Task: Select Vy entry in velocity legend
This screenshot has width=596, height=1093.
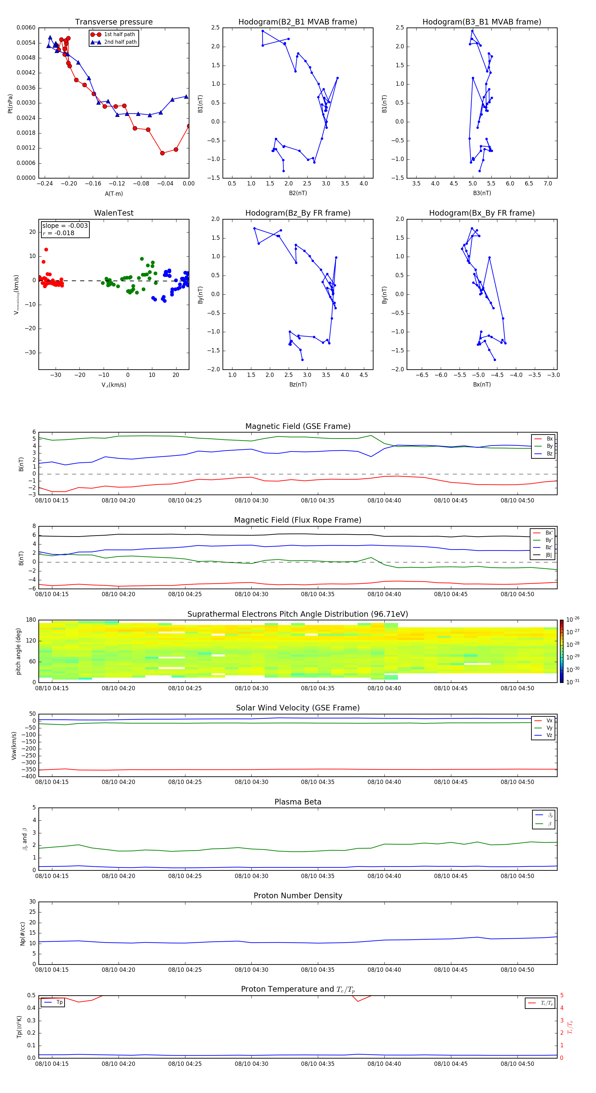Action: pyautogui.click(x=543, y=728)
